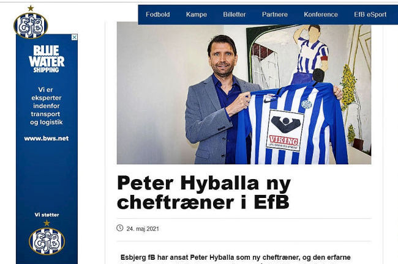398x264 pixels.
Task: Click the headline 'Peter Hyballa ny cheftræner i EfB'
Action: 204,193
